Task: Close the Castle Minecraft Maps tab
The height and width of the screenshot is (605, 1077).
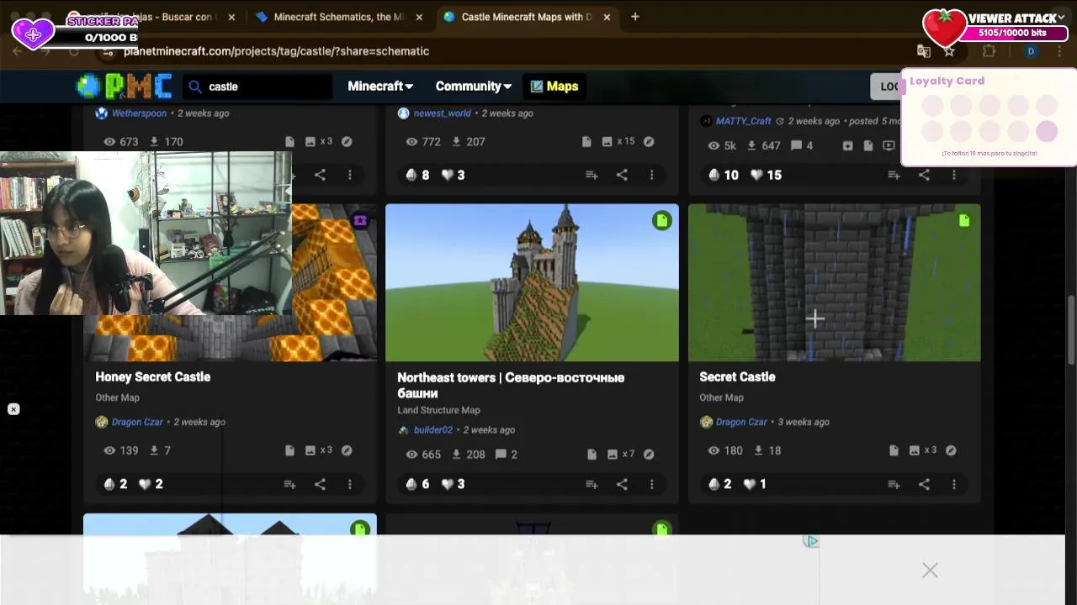Action: (607, 17)
